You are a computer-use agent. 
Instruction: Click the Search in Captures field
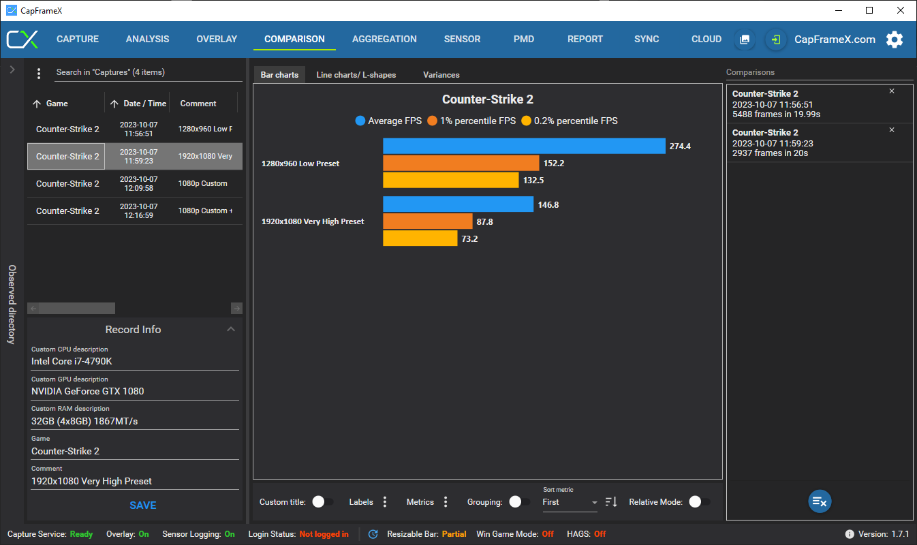click(149, 72)
